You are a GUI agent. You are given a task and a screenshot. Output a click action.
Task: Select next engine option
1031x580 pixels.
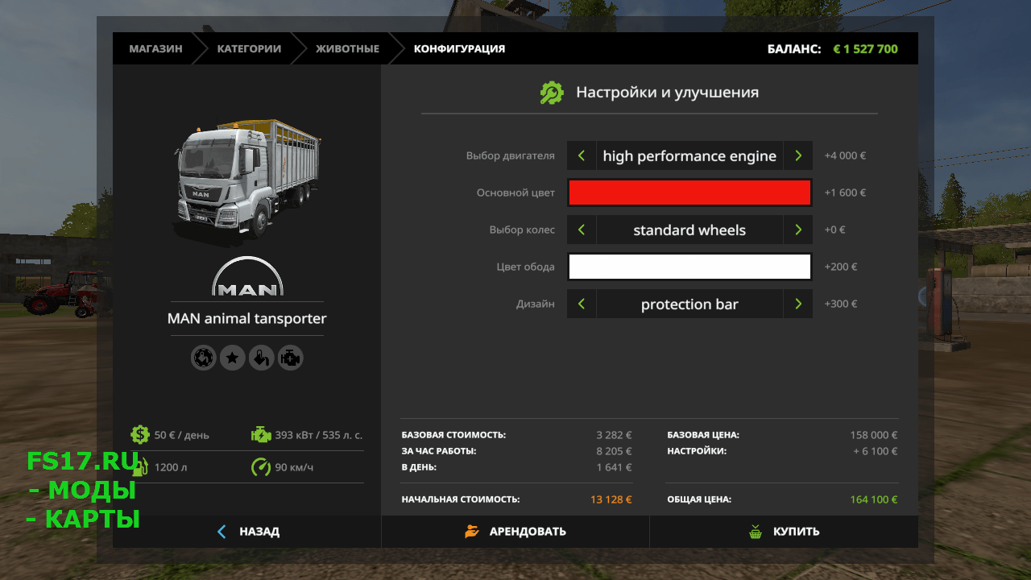(x=798, y=155)
